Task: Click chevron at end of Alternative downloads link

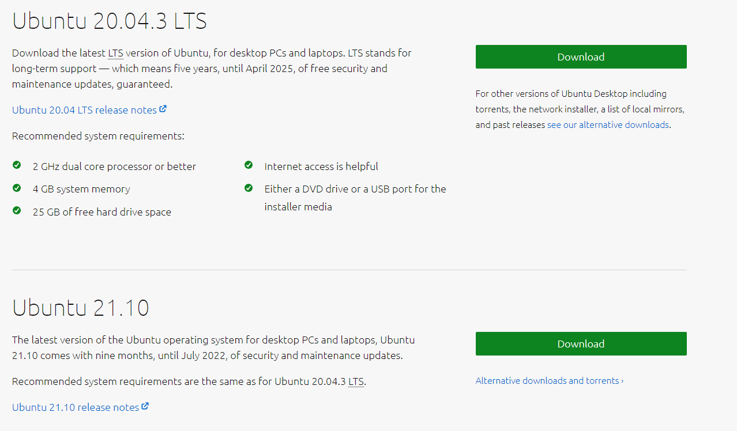Action: pos(622,381)
